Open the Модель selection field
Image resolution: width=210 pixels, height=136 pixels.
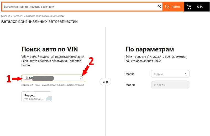pyautogui.click(x=170, y=85)
